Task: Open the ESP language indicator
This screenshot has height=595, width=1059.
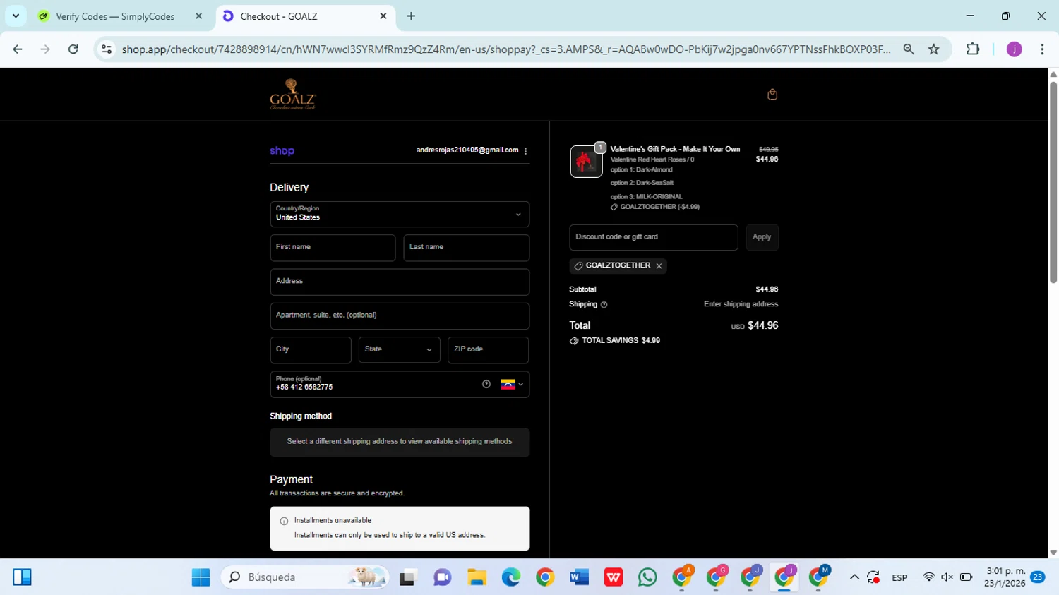Action: [899, 577]
